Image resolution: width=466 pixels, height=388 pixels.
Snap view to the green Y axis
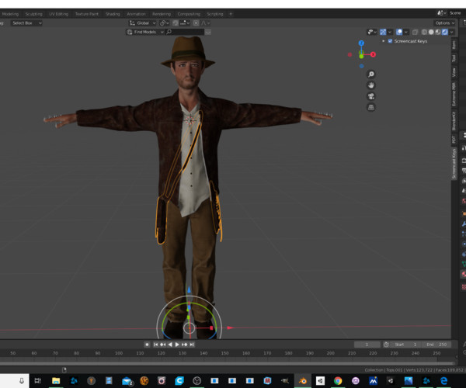click(x=361, y=56)
